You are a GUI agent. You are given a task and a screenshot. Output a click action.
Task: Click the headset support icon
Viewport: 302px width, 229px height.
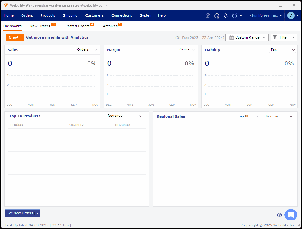pyautogui.click(x=217, y=15)
